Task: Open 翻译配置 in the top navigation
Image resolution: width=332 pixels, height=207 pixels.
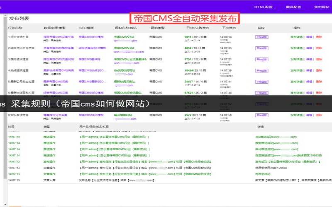Action: tap(293, 7)
